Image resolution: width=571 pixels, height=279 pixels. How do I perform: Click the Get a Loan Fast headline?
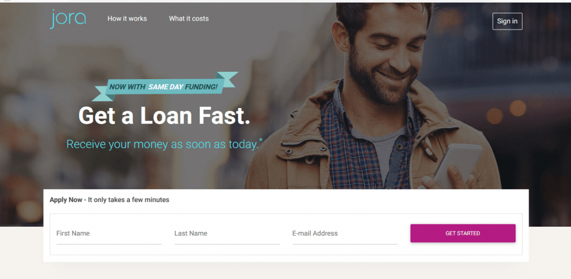164,115
